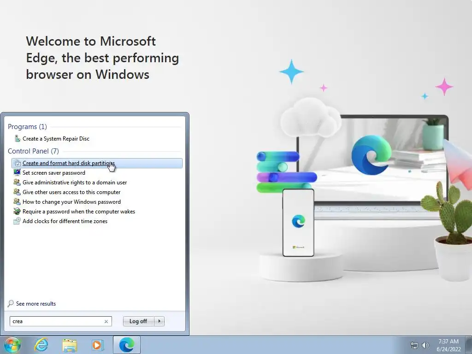
Task: Click the magnifier icon beside See more results
Action: point(11,303)
